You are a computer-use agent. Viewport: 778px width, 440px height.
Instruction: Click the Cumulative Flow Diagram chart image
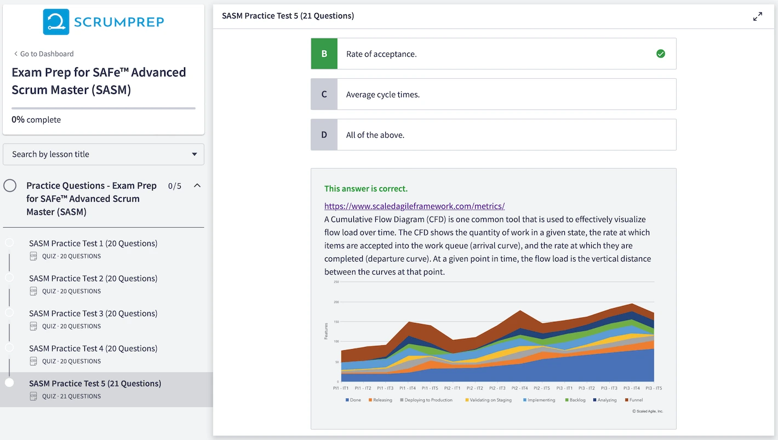(493, 348)
